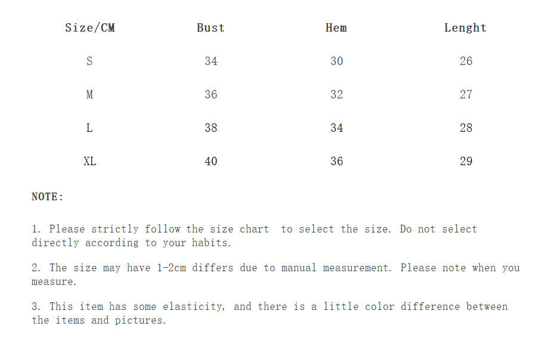Click Length value 27 for size M
This screenshot has width=560, height=338.
point(466,95)
